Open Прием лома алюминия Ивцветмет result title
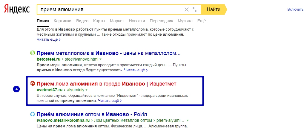Screen dimensions: 304x128 106,84
